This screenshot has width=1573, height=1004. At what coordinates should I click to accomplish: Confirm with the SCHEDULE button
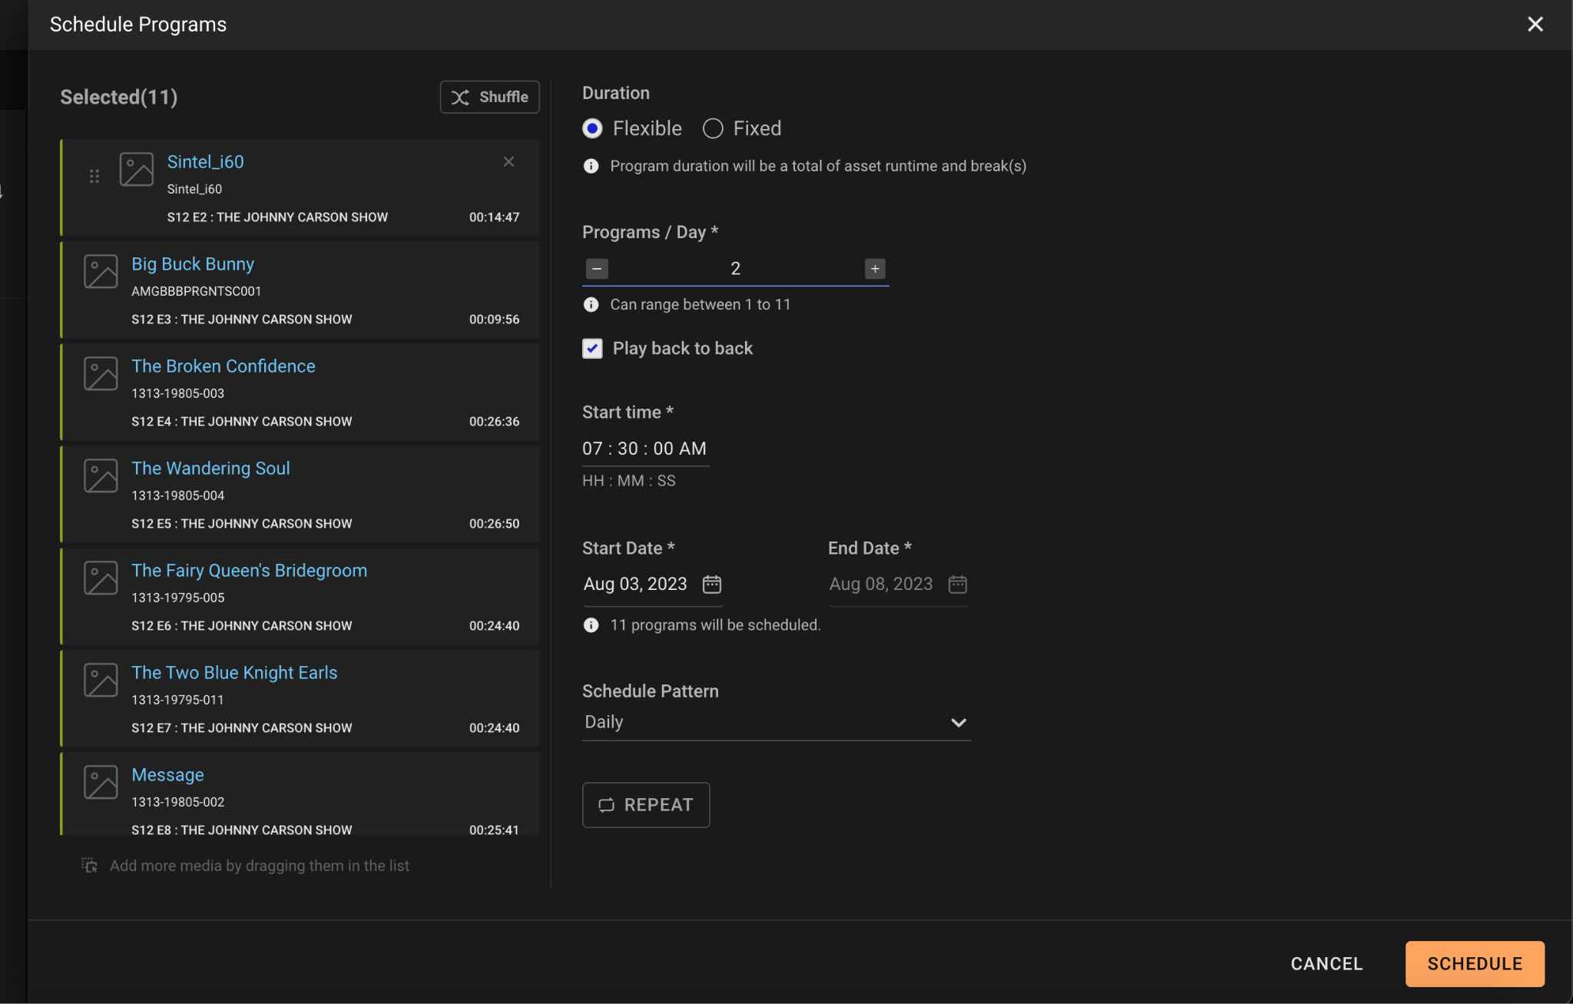pos(1474,963)
